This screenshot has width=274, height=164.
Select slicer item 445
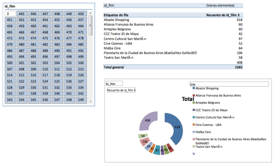[22, 14]
